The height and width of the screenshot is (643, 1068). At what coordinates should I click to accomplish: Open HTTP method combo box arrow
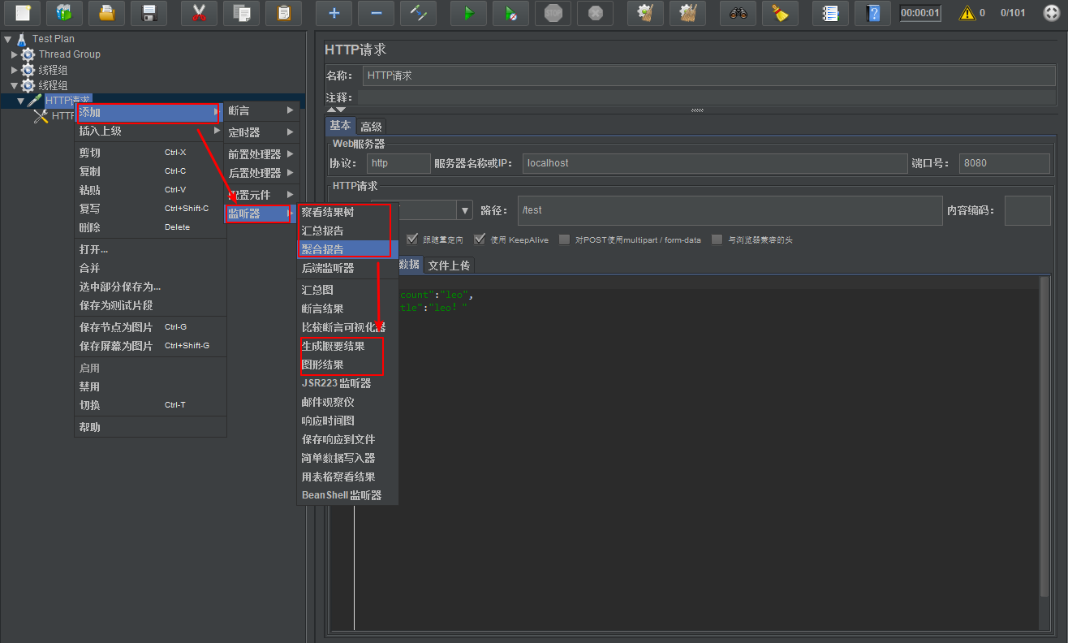click(x=465, y=210)
